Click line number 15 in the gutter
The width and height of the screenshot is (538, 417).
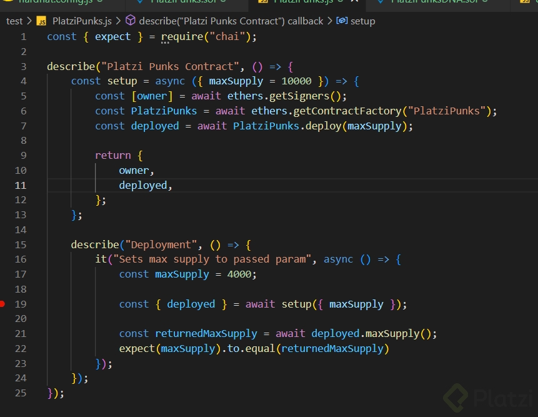(21, 244)
